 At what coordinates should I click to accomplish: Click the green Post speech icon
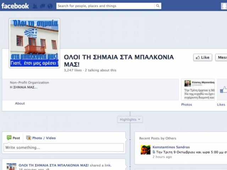coord(9,138)
